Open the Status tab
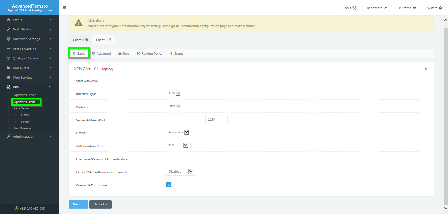Viewport: 448px width, 214px height. (177, 54)
